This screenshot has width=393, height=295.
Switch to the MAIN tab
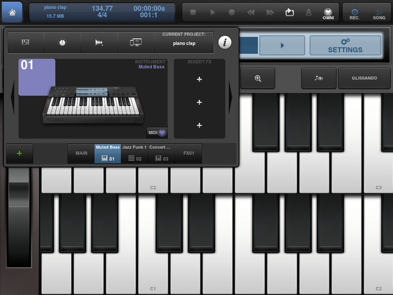point(81,153)
